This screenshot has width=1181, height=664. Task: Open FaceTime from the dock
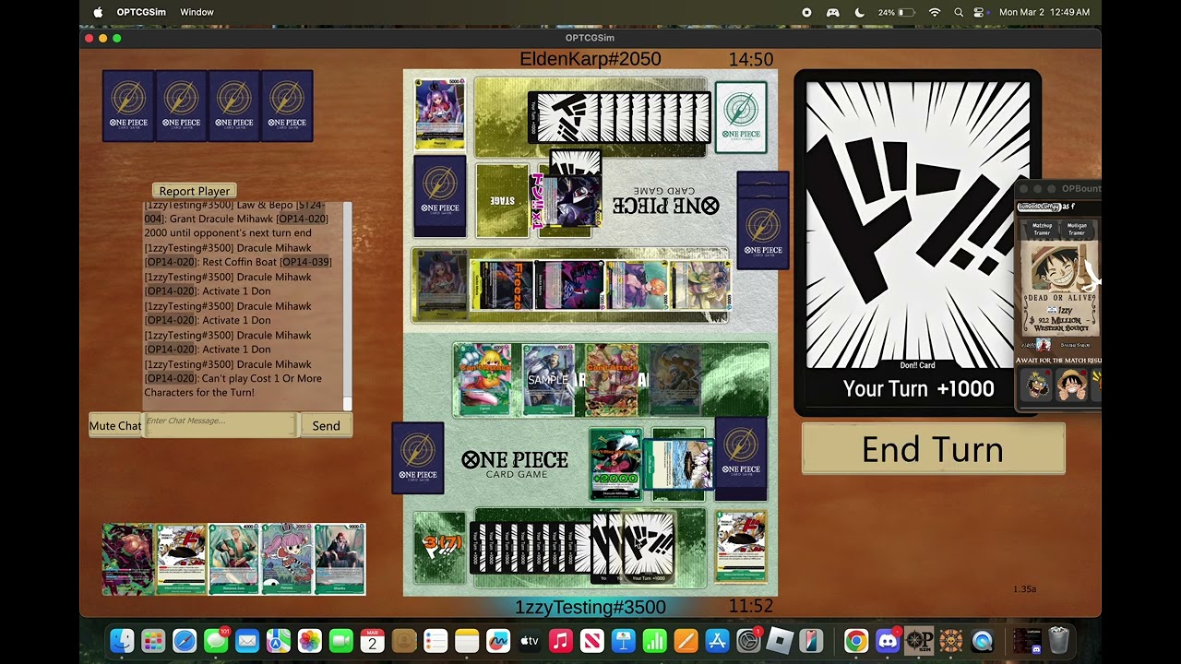[341, 640]
